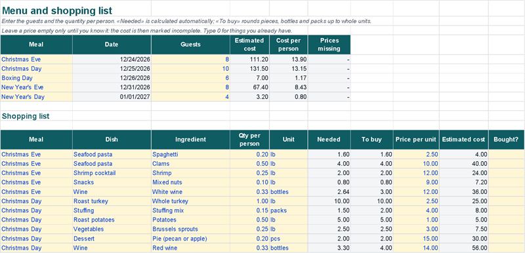Click to-buy quantity 3.00 for White wine
525x253 pixels.
click(x=372, y=192)
